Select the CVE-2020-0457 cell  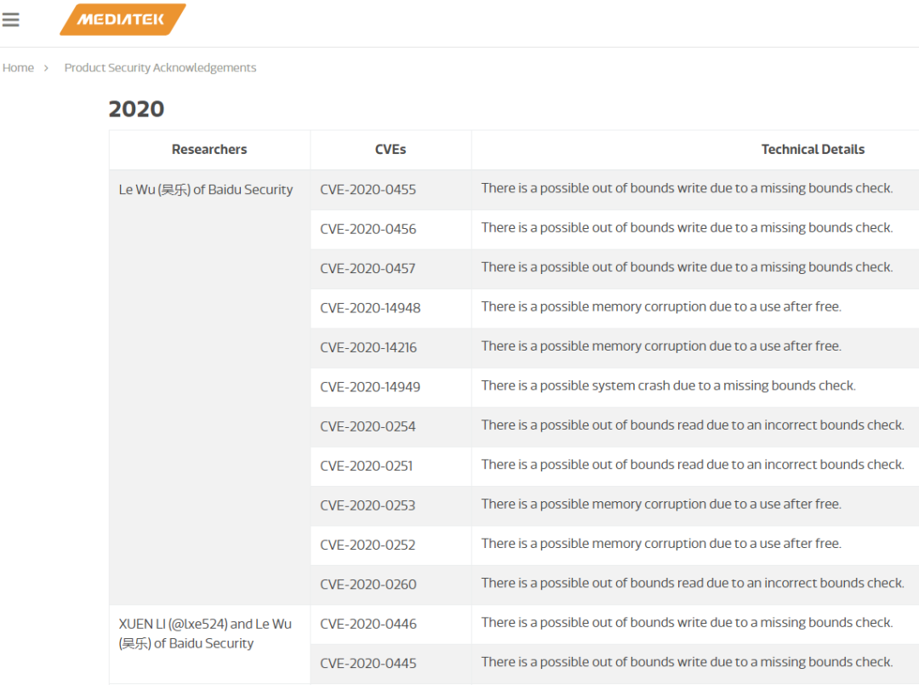click(391, 268)
